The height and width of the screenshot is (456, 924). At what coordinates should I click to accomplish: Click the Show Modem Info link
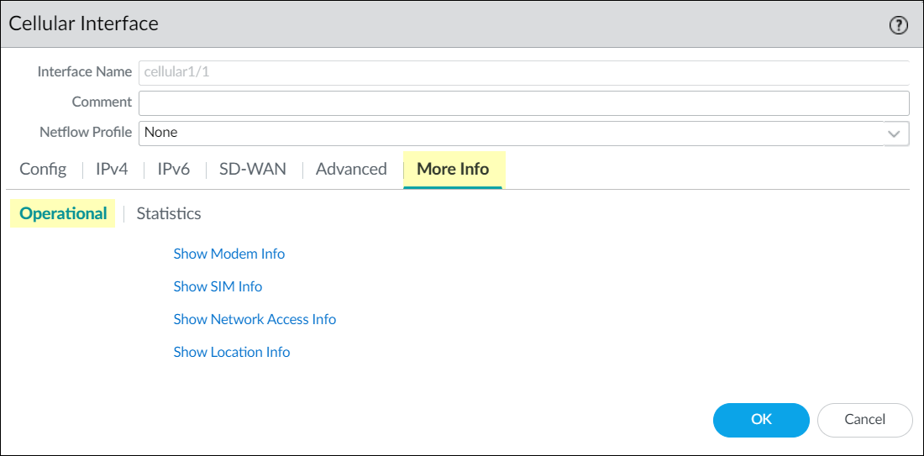pos(228,254)
